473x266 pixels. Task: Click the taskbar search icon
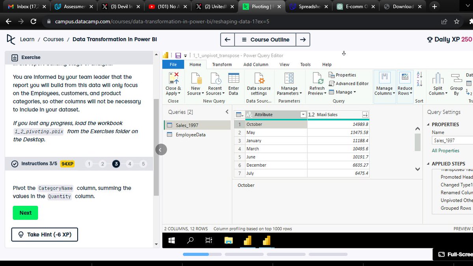190,240
